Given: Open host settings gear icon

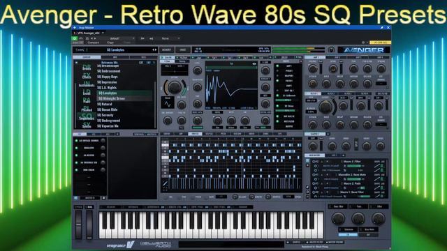Looking at the screenshot, I should [363, 43].
